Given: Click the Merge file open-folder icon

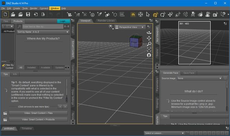Looking at the screenshot, I should click(20, 14).
